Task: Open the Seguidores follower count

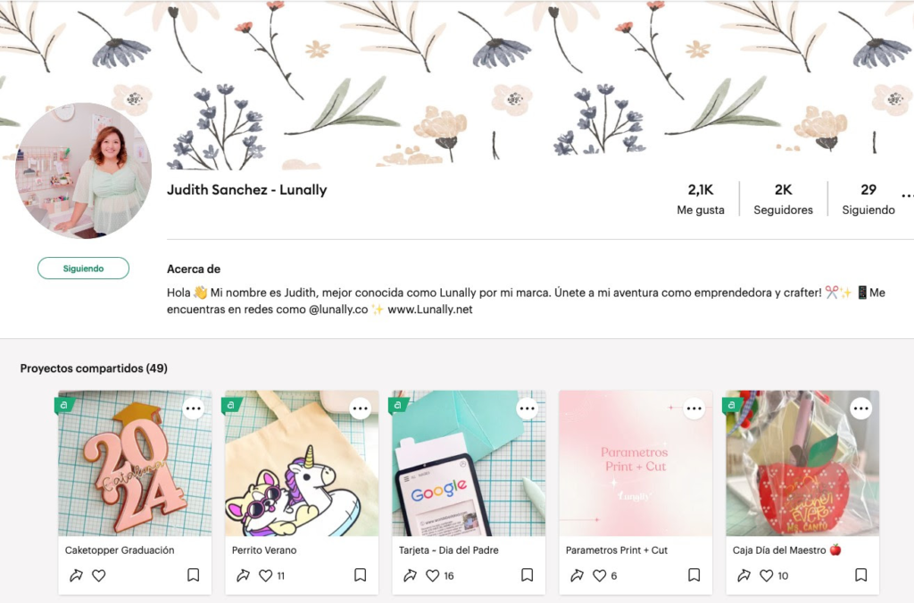Action: (x=783, y=199)
